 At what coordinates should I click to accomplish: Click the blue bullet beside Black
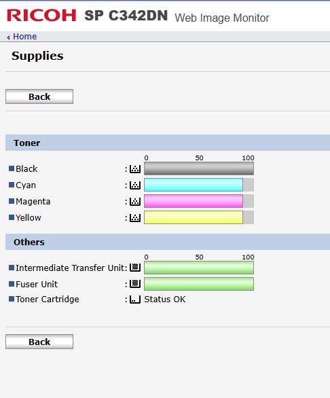click(x=12, y=168)
